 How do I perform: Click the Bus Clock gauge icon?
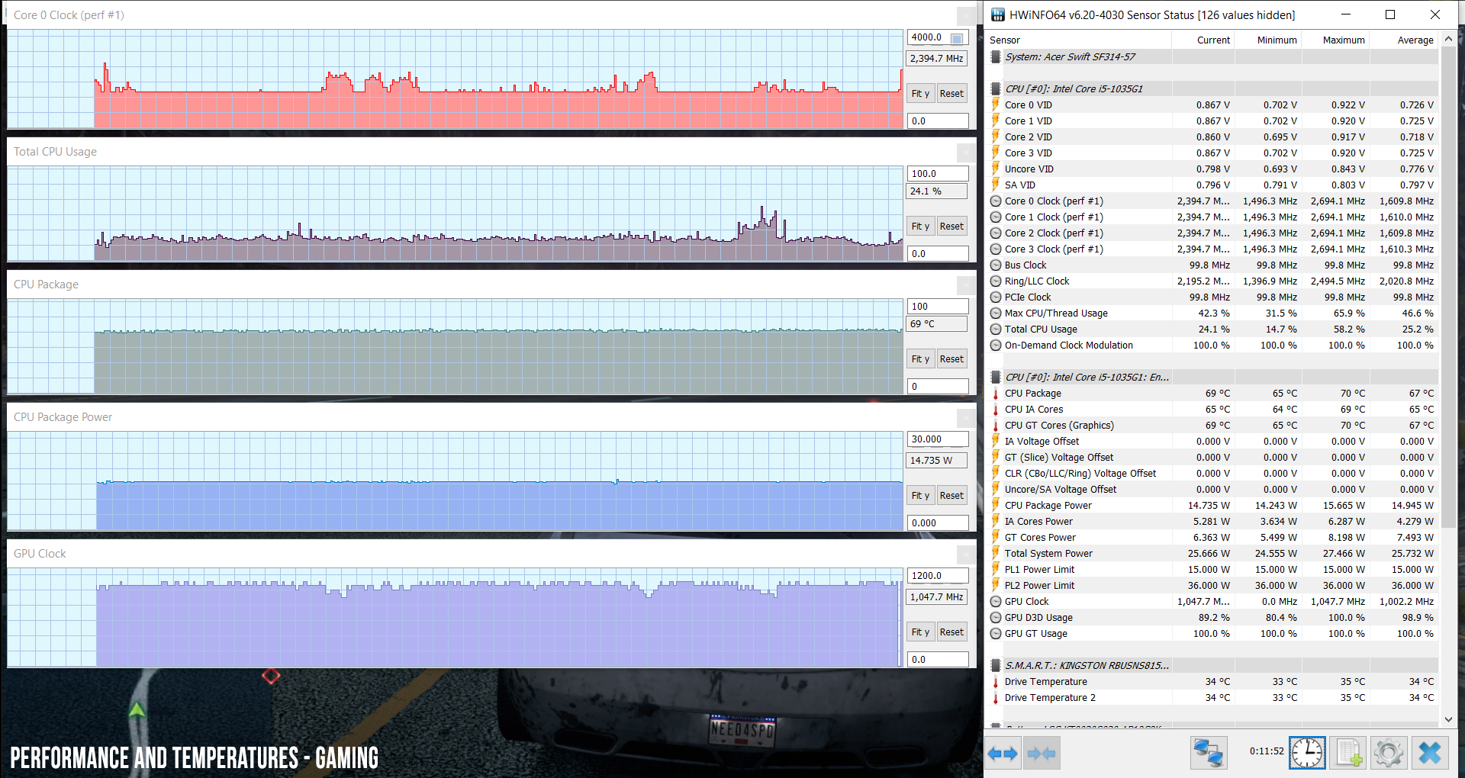[x=996, y=265]
